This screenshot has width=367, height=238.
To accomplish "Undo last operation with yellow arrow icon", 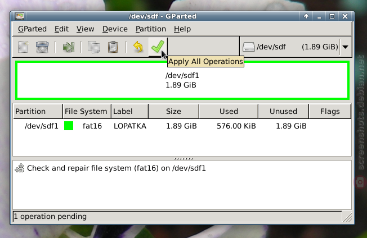I will pos(138,47).
